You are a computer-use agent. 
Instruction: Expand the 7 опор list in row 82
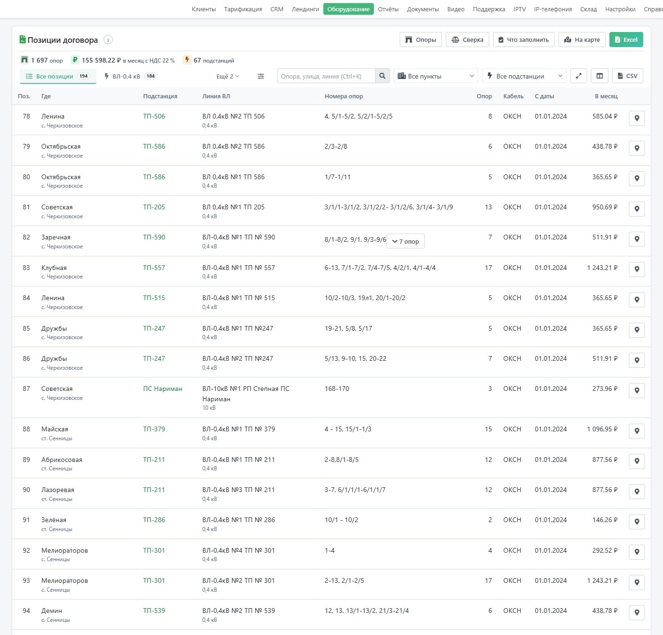(406, 241)
